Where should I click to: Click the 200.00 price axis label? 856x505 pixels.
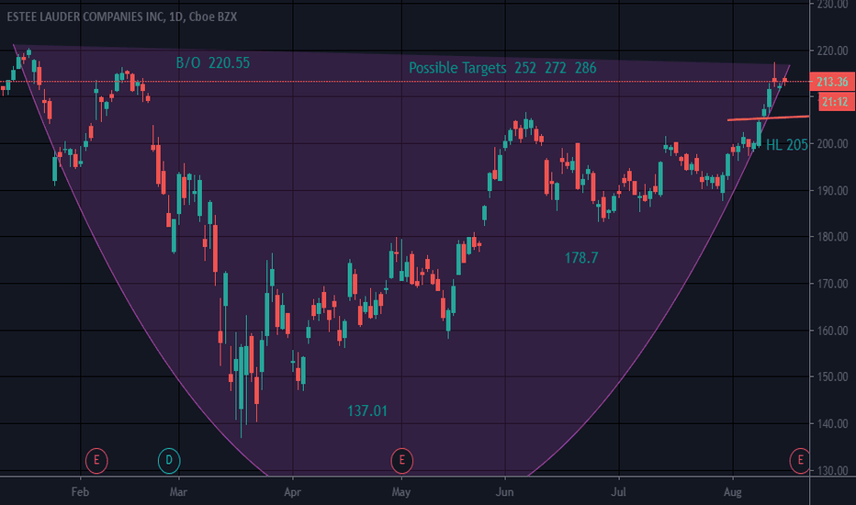(x=832, y=144)
